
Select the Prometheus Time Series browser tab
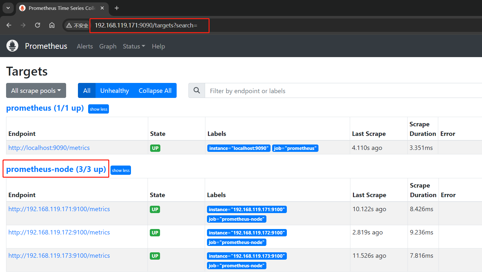pyautogui.click(x=62, y=8)
